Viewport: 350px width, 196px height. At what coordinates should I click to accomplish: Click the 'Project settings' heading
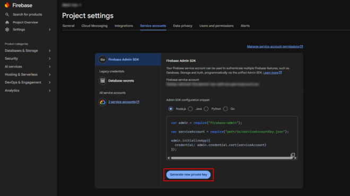point(87,15)
